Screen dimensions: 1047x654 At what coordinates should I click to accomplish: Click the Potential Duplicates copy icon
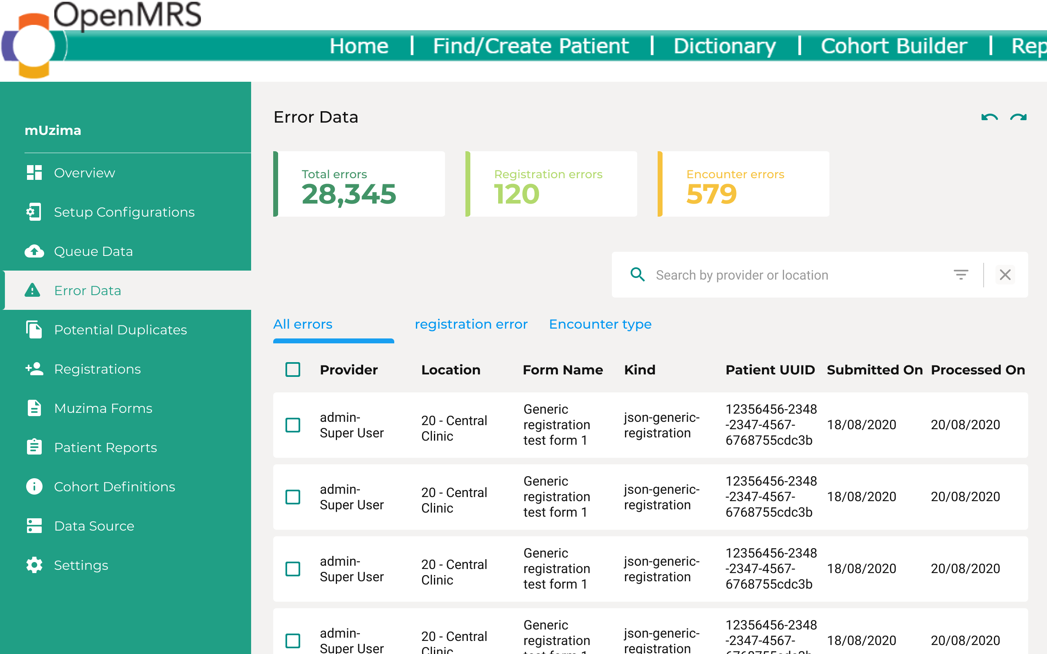coord(34,329)
